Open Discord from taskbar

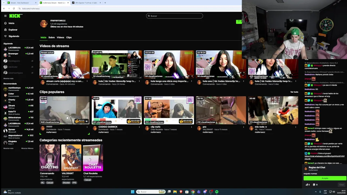[205, 192]
